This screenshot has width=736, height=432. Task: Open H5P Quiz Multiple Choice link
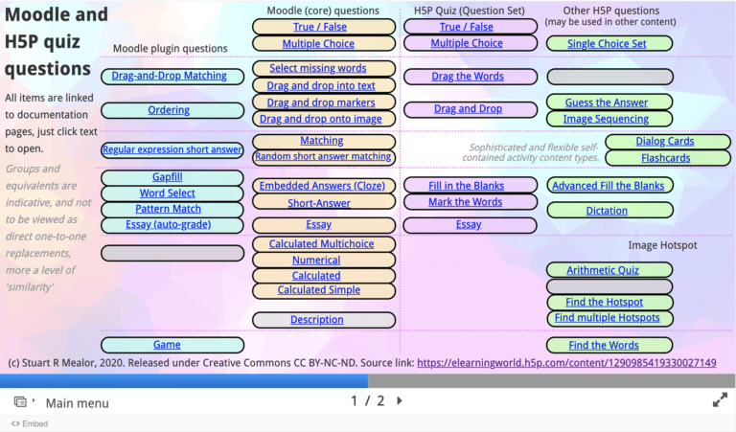(x=467, y=43)
